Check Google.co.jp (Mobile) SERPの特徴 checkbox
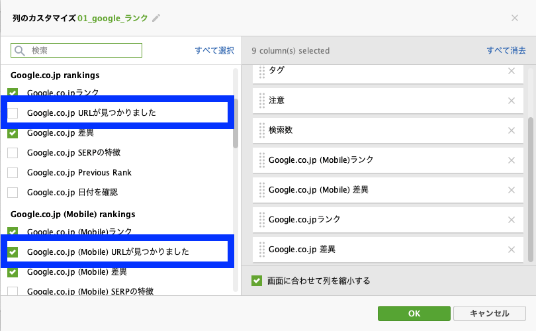This screenshot has height=331, width=536. [x=13, y=291]
